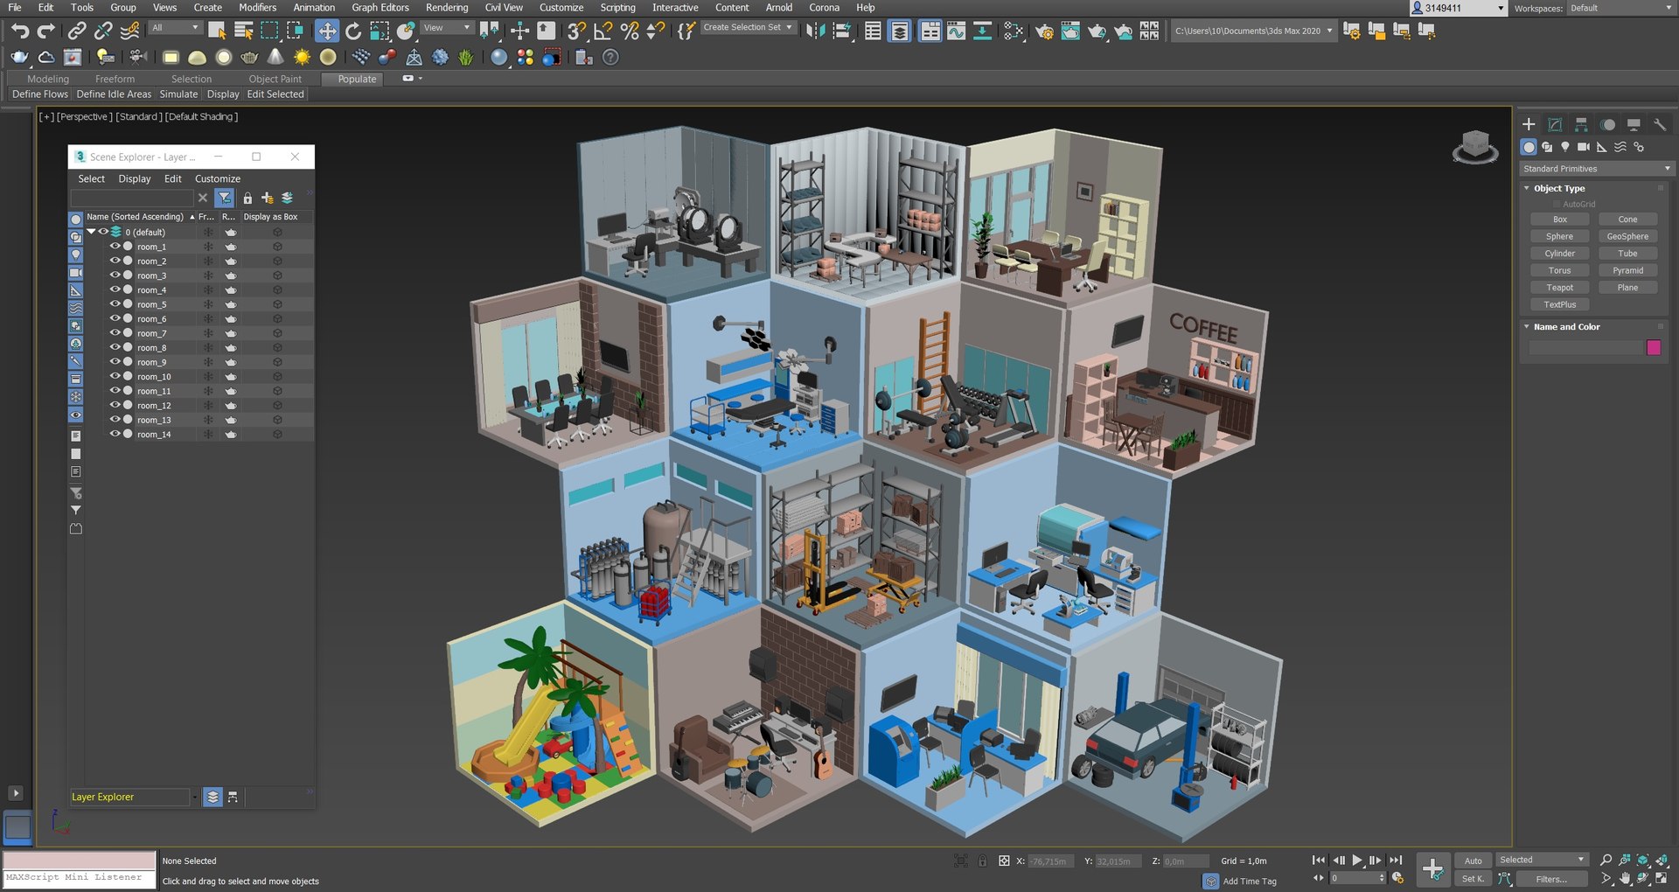Click the Redo arrow icon
Viewport: 1679px width, 892px height.
point(45,31)
